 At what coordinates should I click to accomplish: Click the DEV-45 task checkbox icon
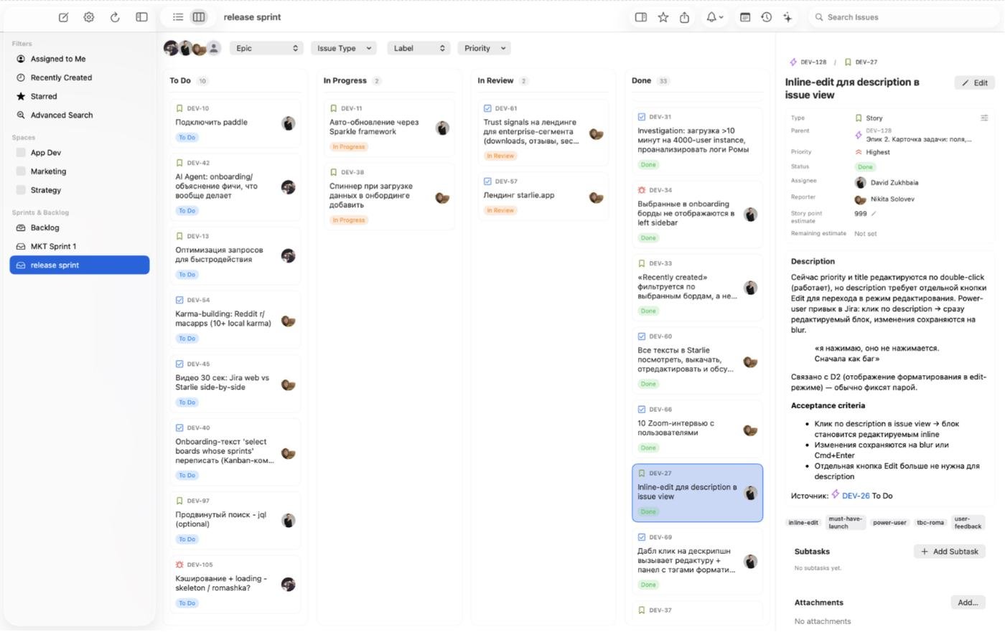tap(179, 364)
